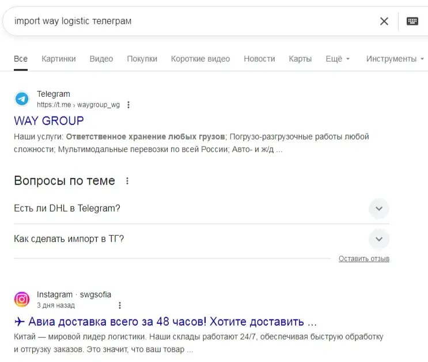Image resolution: width=428 pixels, height=362 pixels.
Task: Open the Авиа доставка всего за 48 часов link
Action: [165, 322]
